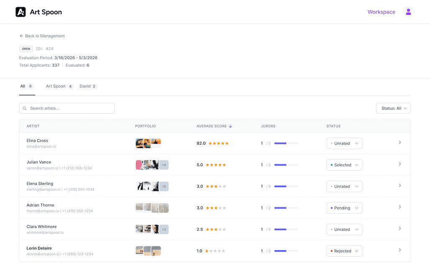
Task: Expand Elena Sterling's row details chevron
Action: coord(399,186)
